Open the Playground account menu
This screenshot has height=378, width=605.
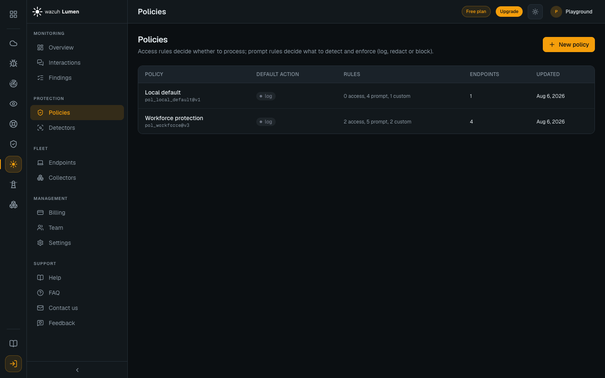click(571, 12)
